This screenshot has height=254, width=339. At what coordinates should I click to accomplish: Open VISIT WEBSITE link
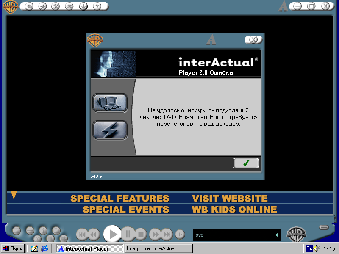pos(230,199)
